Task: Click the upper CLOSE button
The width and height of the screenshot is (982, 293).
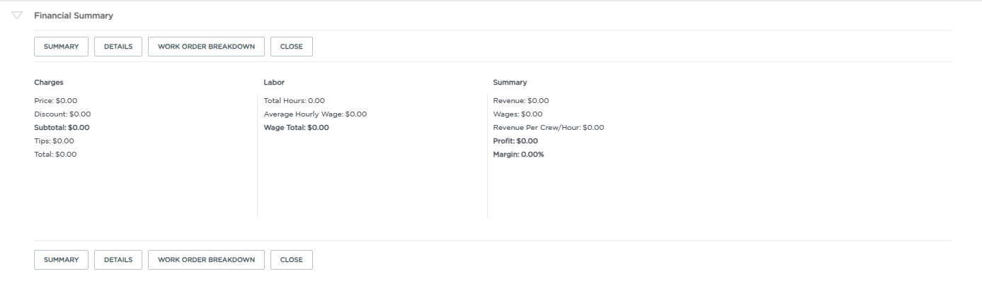Action: (x=292, y=47)
